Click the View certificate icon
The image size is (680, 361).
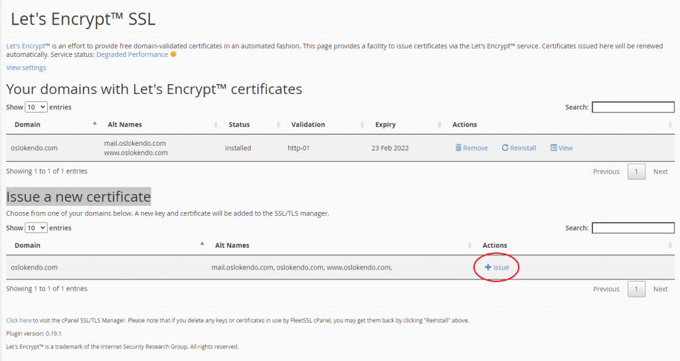[x=554, y=148]
